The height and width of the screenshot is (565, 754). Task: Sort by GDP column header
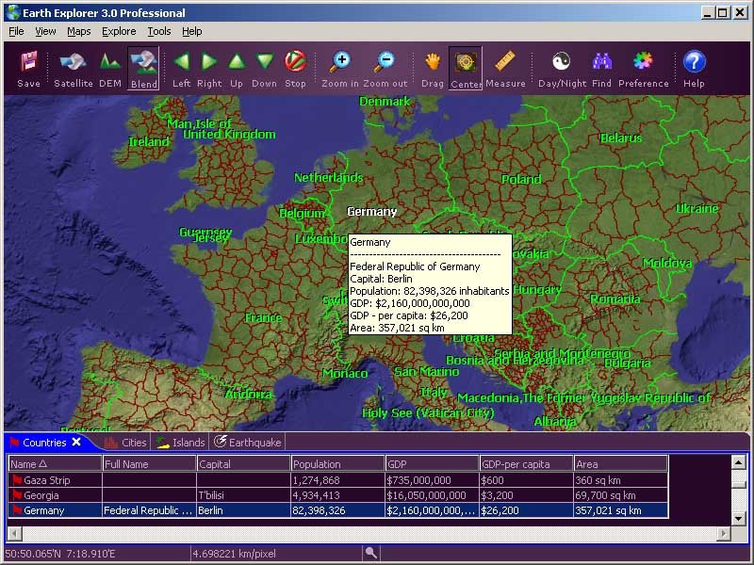[x=433, y=464]
